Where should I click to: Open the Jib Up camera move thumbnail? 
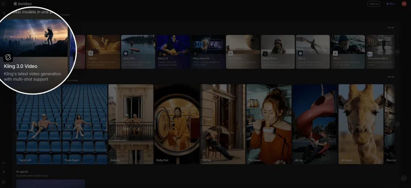(315, 124)
